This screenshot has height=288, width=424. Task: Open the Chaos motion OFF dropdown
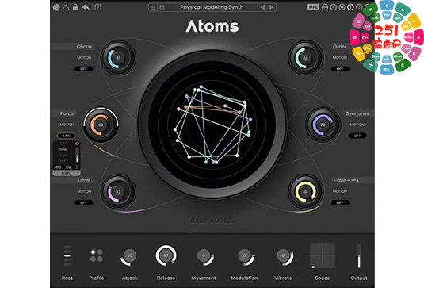(x=84, y=69)
